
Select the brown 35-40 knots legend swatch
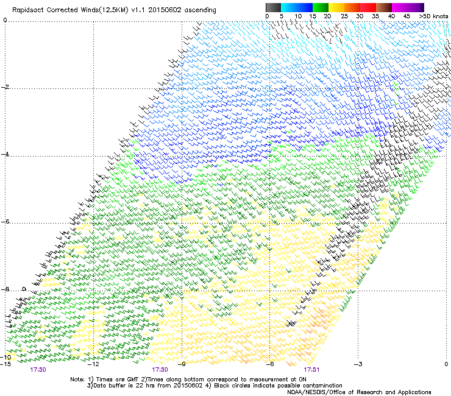pos(384,7)
